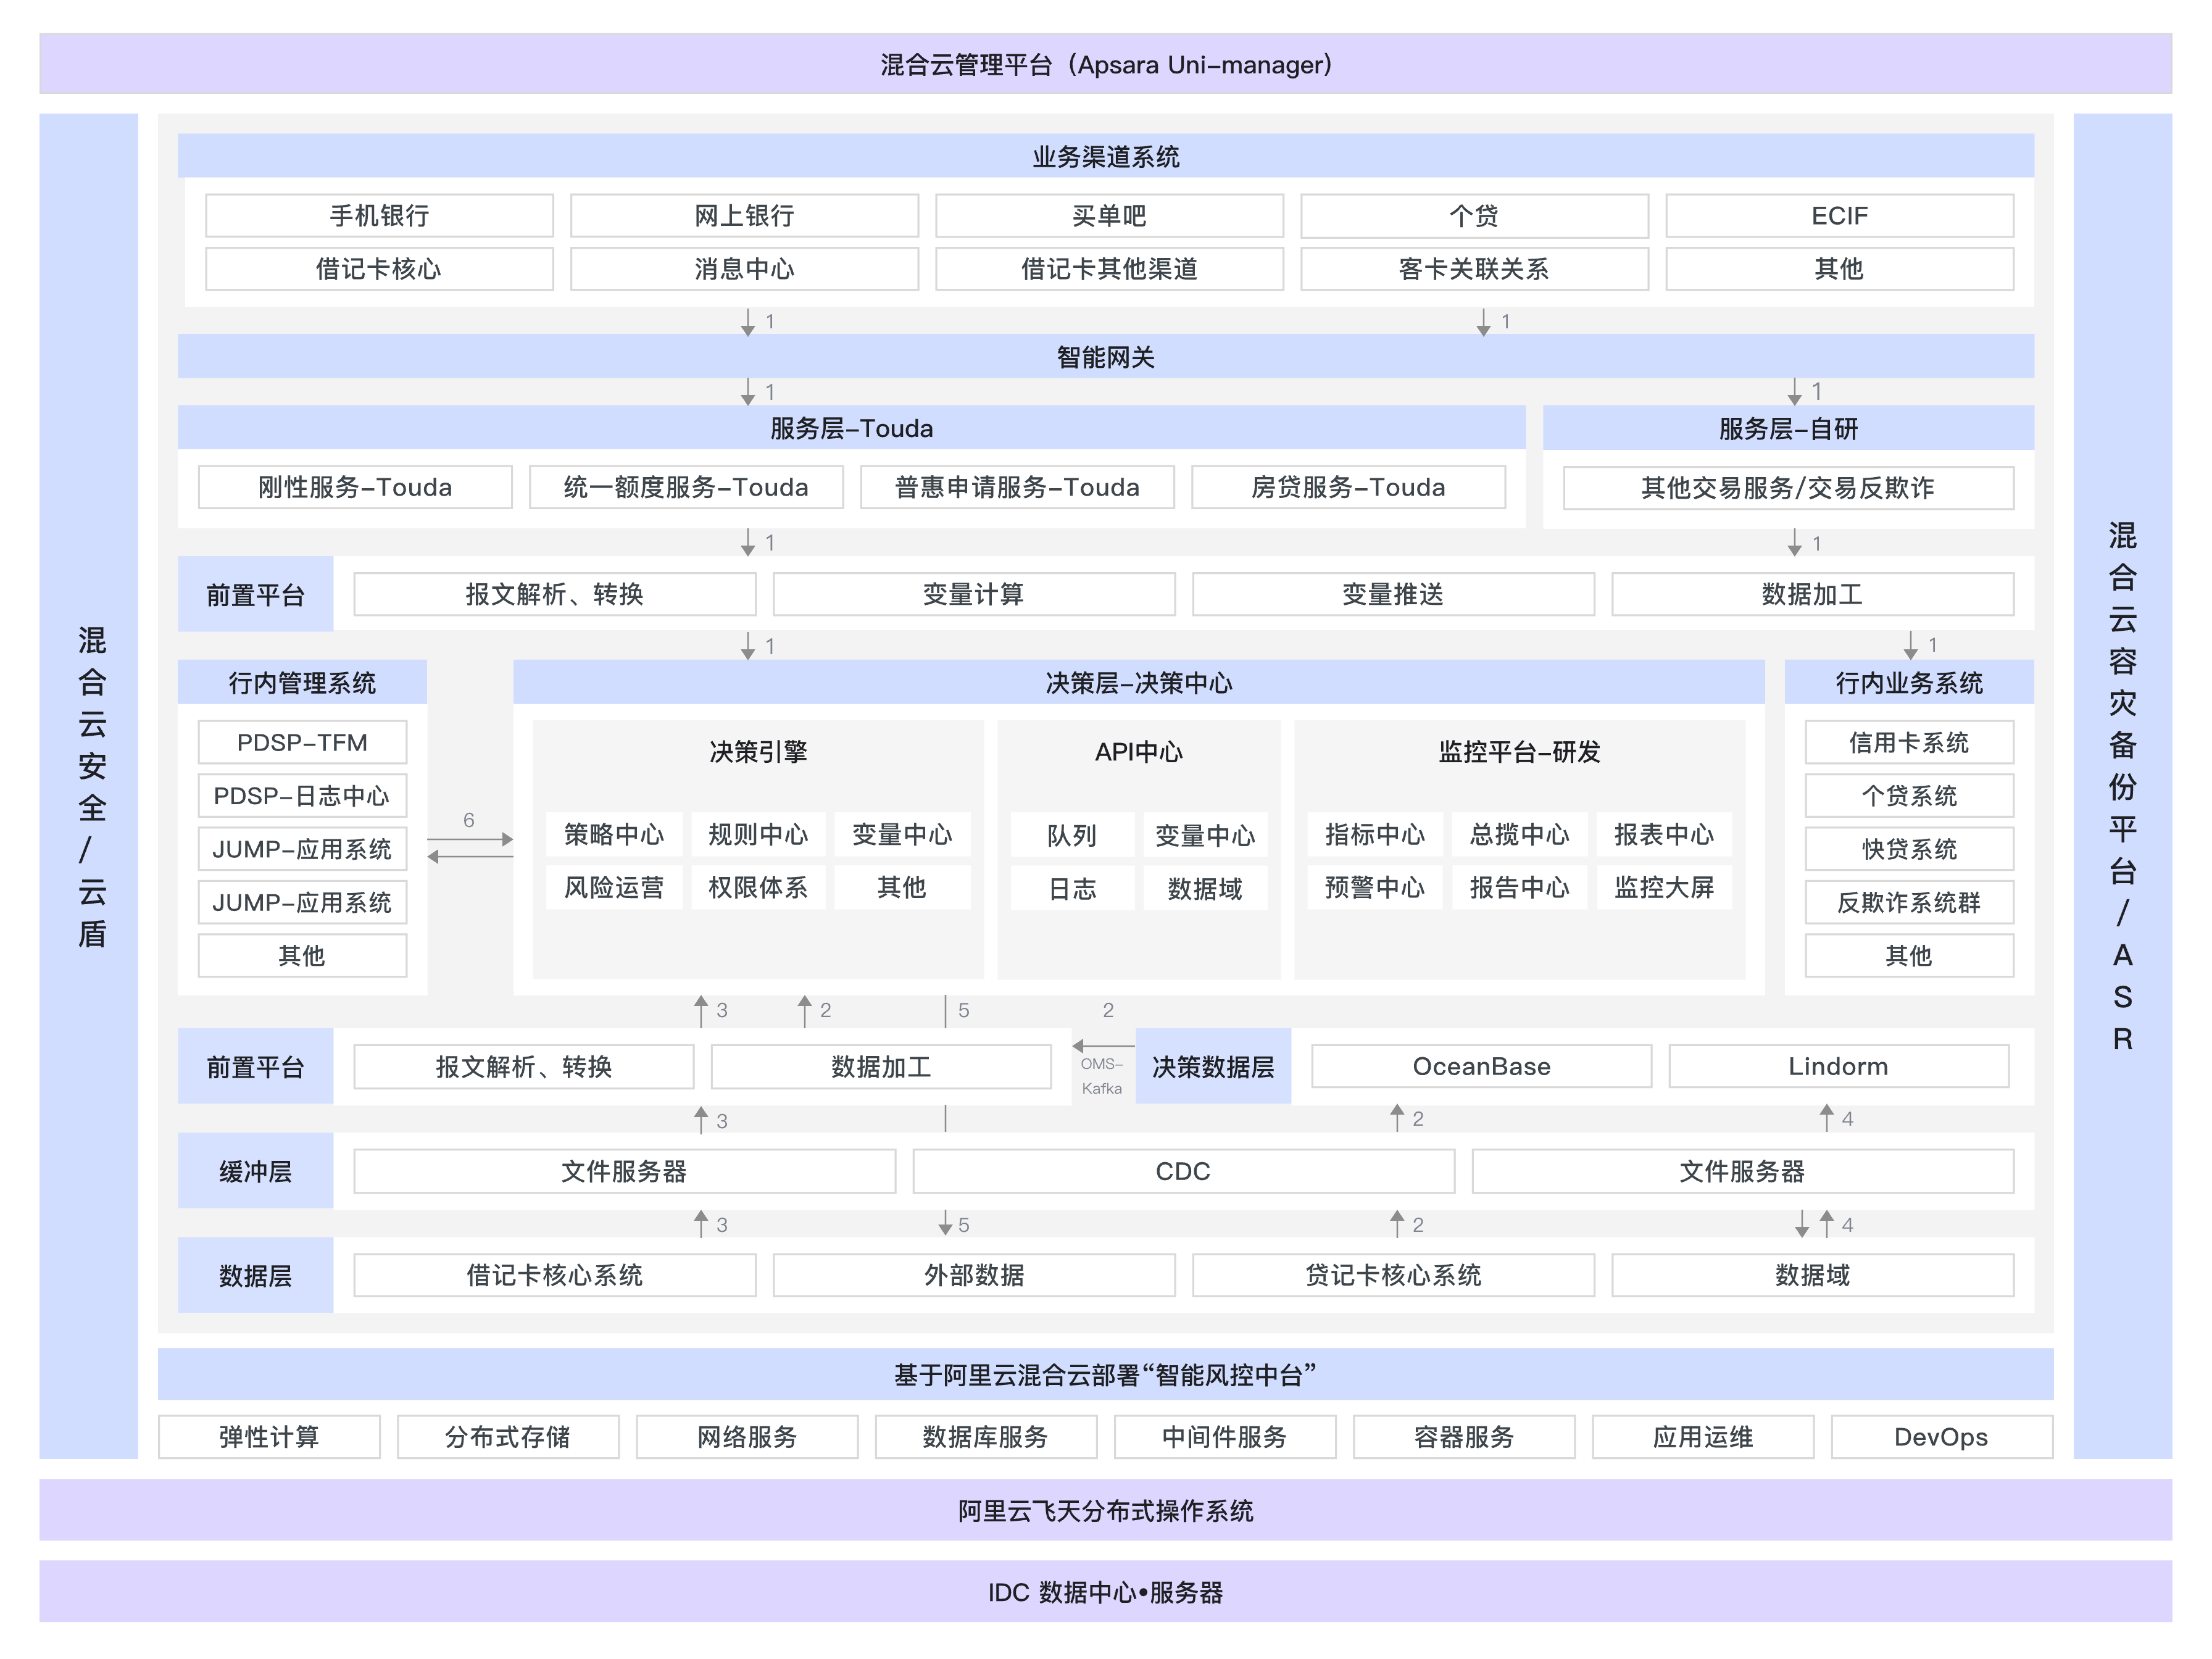Select 规则中心 under 决策引擎

758,834
